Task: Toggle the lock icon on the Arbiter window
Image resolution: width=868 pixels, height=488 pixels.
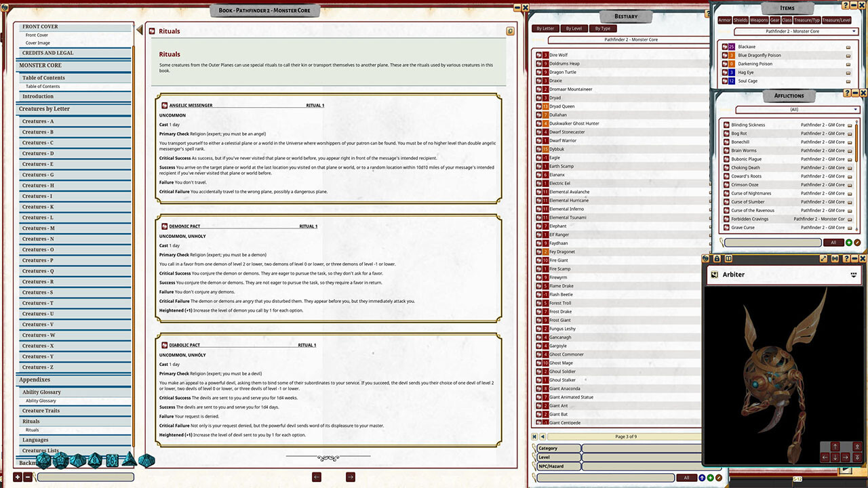Action: pyautogui.click(x=716, y=258)
